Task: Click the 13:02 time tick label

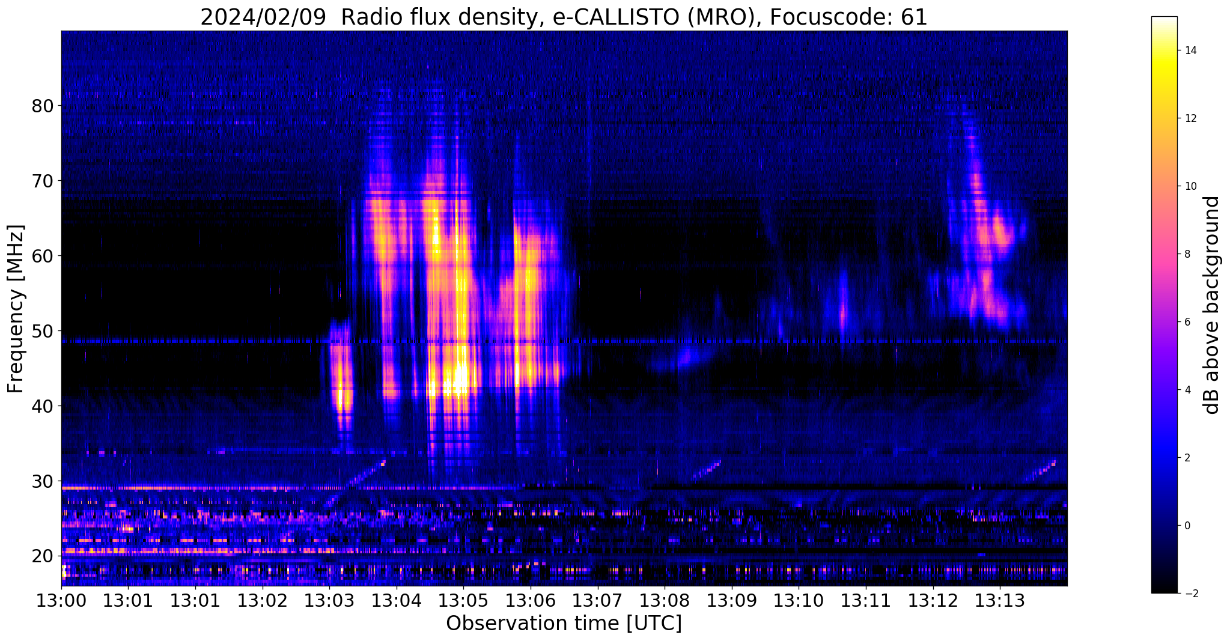Action: point(263,601)
